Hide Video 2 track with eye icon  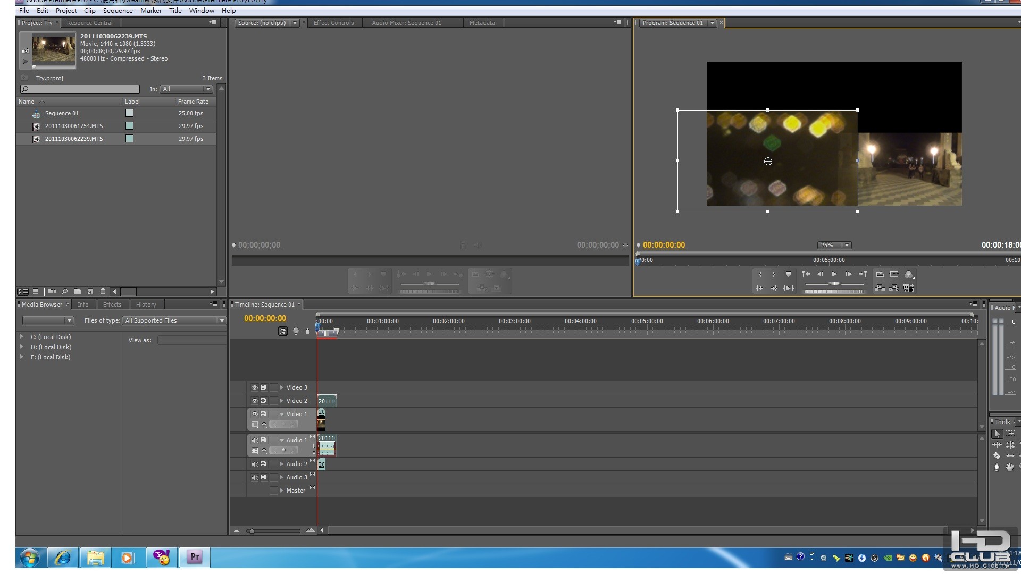[254, 401]
